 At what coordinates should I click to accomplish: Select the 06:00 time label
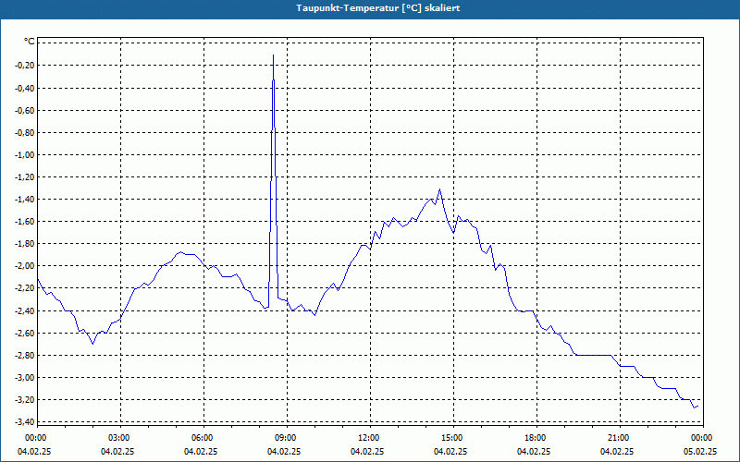(203, 438)
